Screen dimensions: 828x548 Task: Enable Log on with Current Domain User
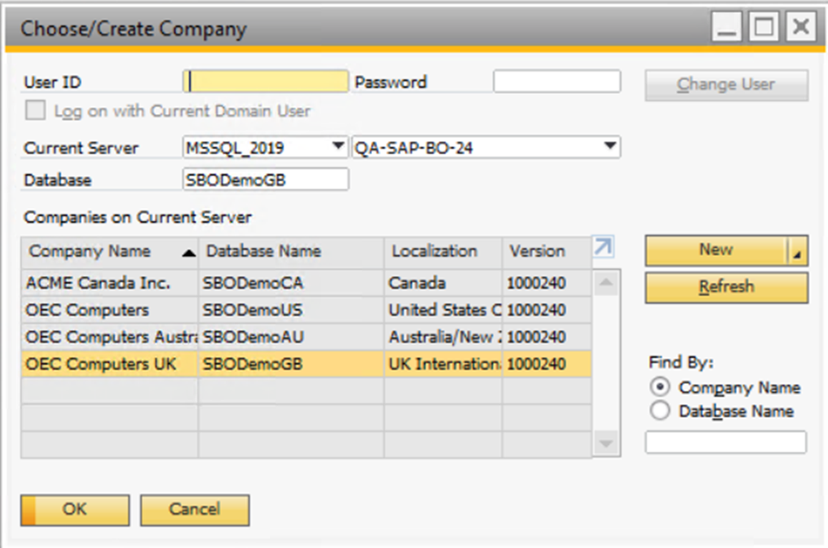pos(36,110)
